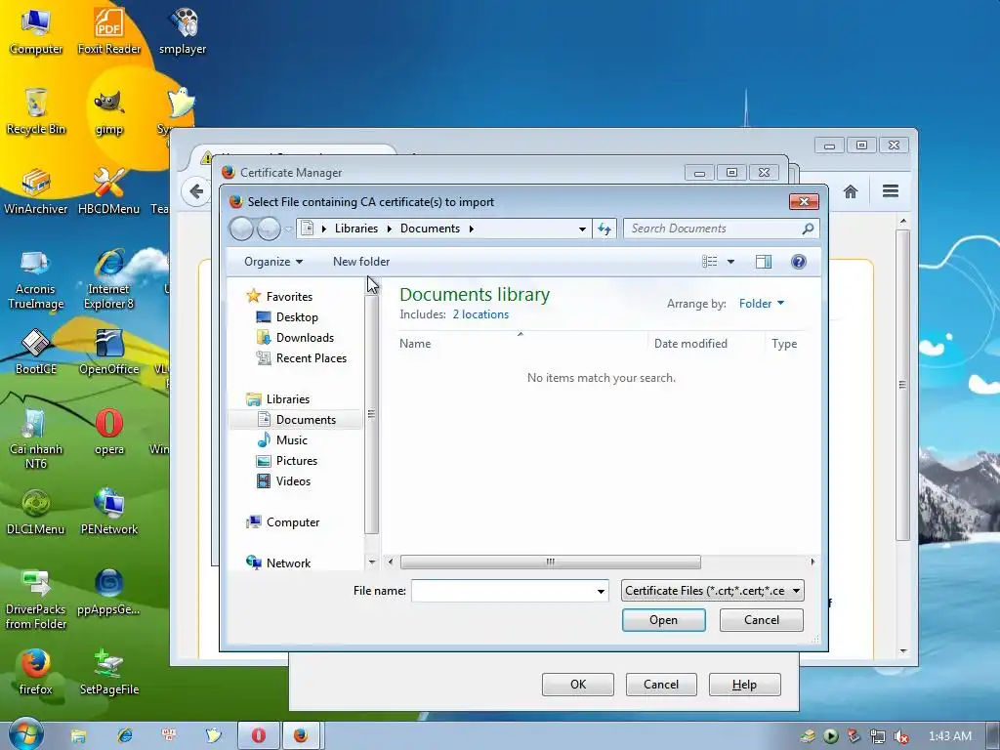Expand the change view options arrow
Image resolution: width=1000 pixels, height=750 pixels.
pyautogui.click(x=730, y=262)
